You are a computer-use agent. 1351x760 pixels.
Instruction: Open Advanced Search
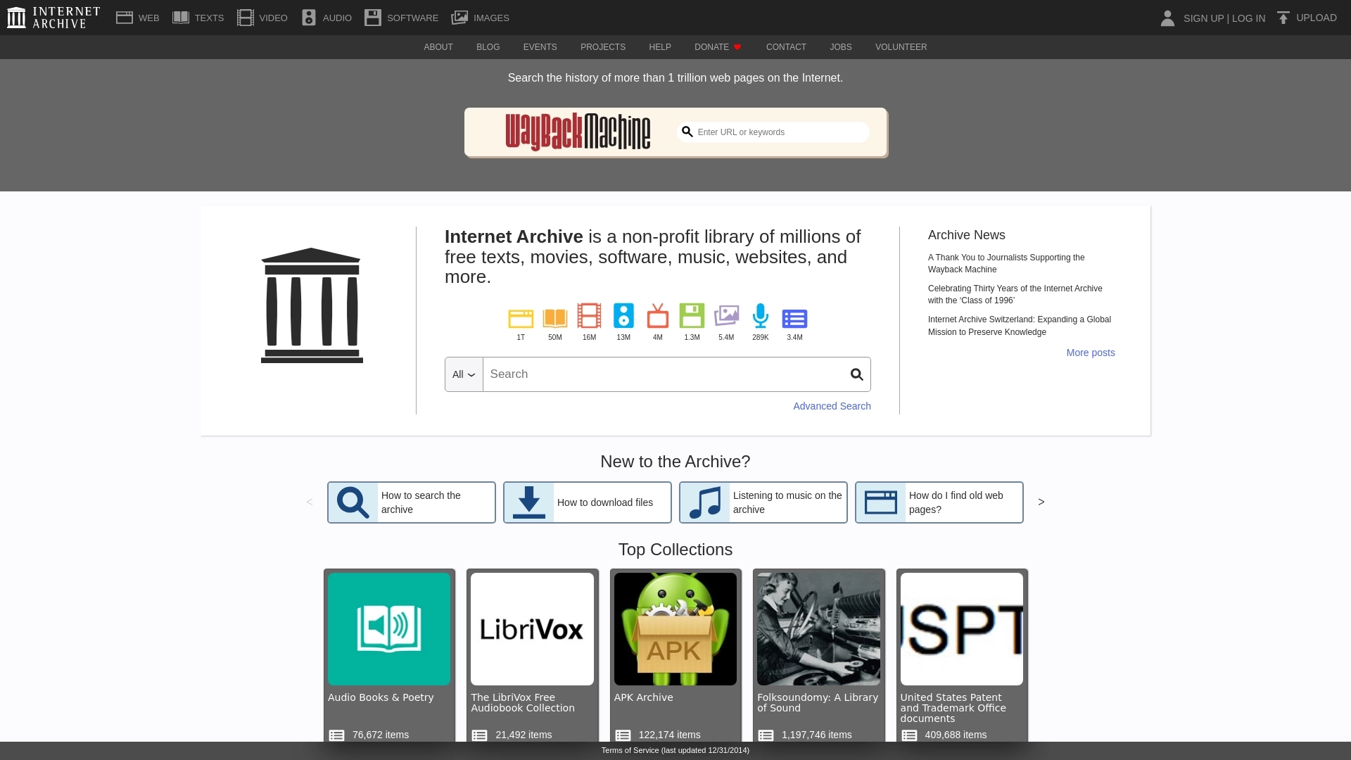[832, 406]
